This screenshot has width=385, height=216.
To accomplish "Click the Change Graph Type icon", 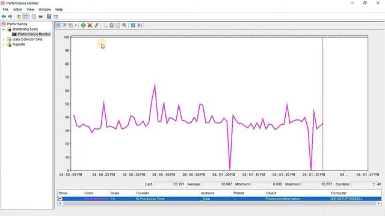I will (x=71, y=25).
